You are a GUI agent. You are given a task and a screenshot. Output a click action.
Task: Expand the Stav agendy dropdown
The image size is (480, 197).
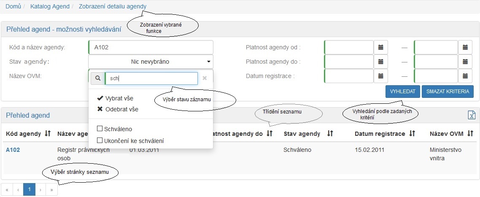(x=151, y=62)
